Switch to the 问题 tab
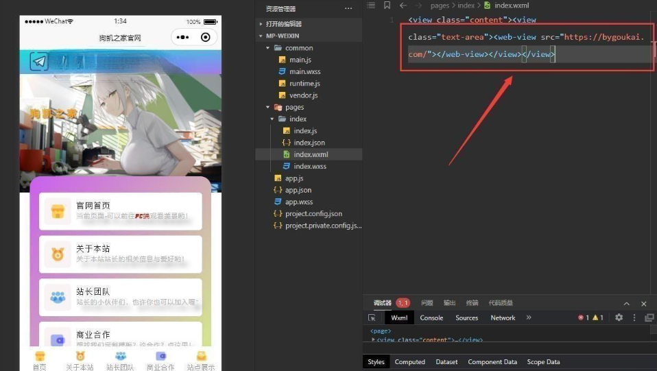657x371 pixels. click(427, 302)
